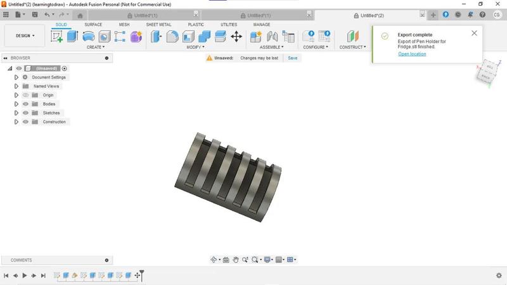The width and height of the screenshot is (507, 285).
Task: Play the timeline
Action: click(25, 275)
